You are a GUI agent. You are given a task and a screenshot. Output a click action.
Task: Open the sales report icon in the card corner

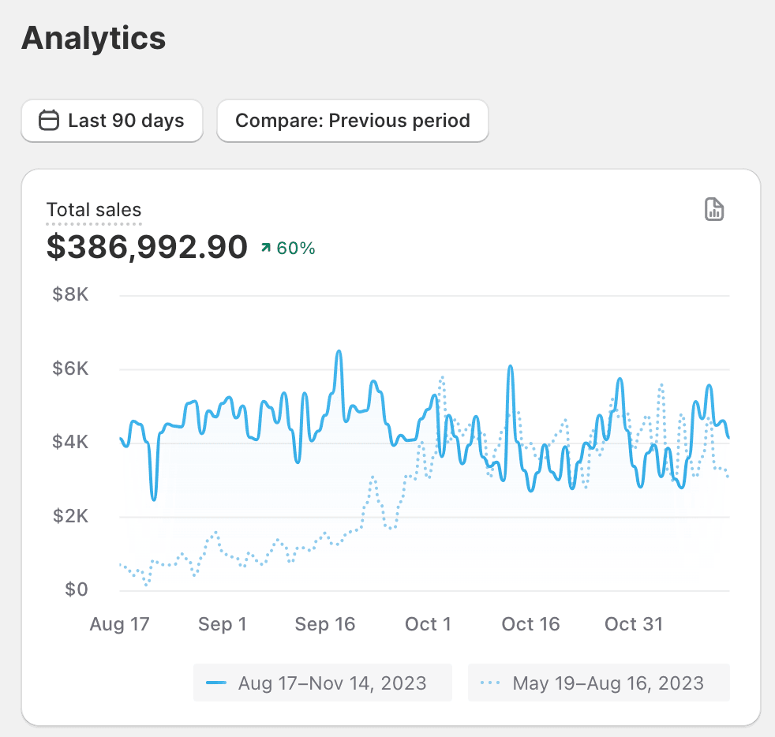tap(713, 210)
